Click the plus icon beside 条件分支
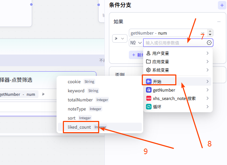 (x=222, y=5)
